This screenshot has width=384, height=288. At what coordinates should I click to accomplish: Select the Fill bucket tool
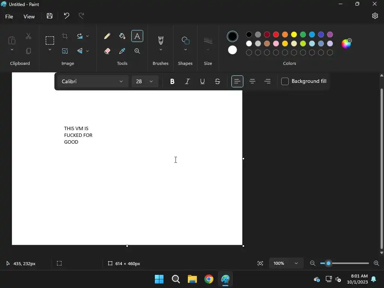122,36
